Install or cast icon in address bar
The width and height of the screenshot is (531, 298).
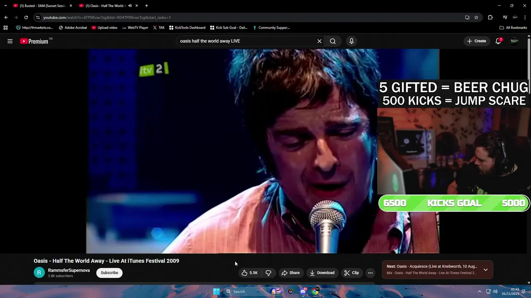tap(467, 17)
